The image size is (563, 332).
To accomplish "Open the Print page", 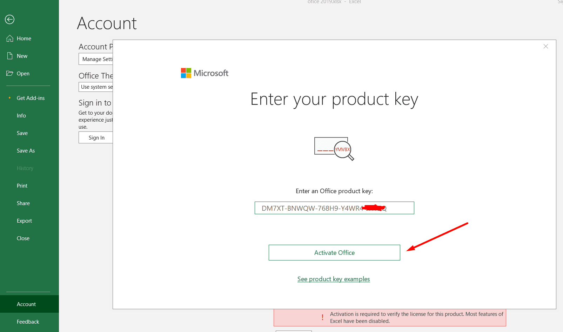I will 22,186.
